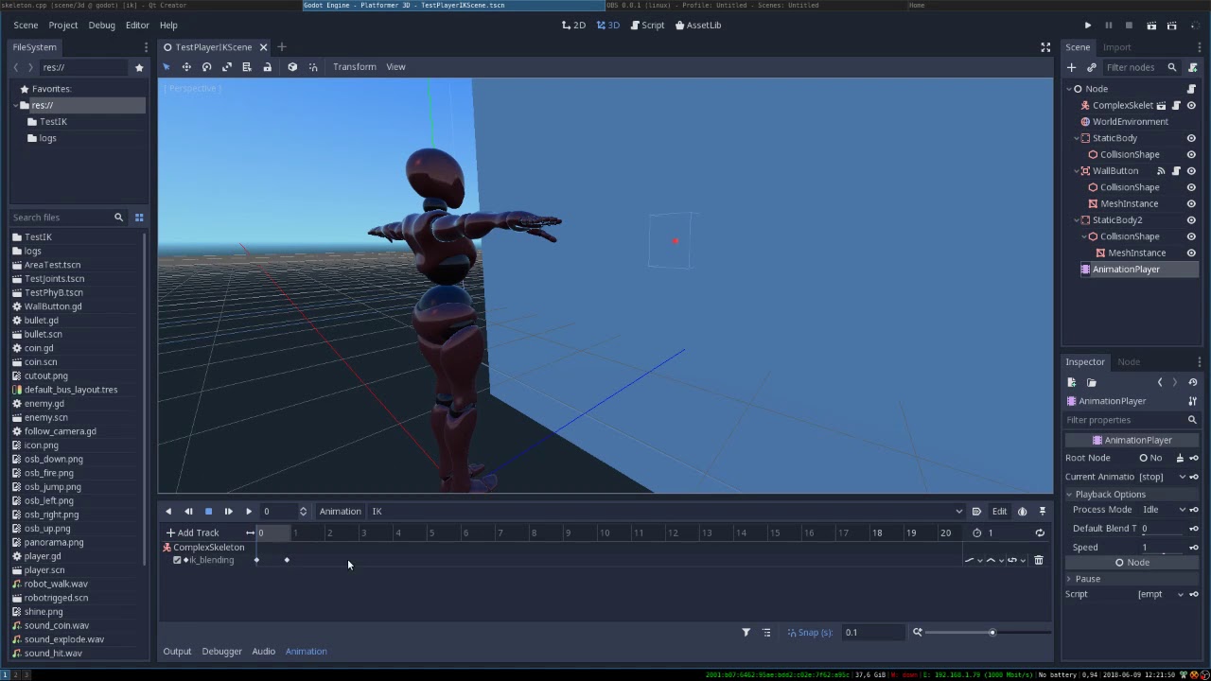Open the Project menu

63,26
